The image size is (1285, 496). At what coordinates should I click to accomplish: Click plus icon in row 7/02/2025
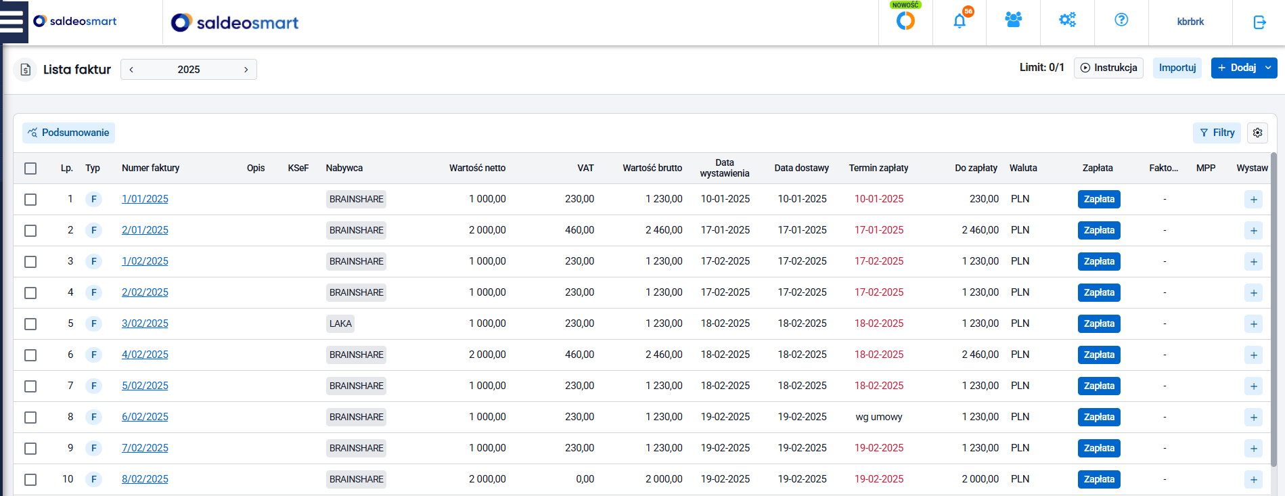tap(1253, 449)
